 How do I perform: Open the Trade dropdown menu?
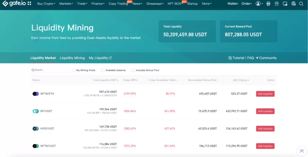tap(82, 4)
